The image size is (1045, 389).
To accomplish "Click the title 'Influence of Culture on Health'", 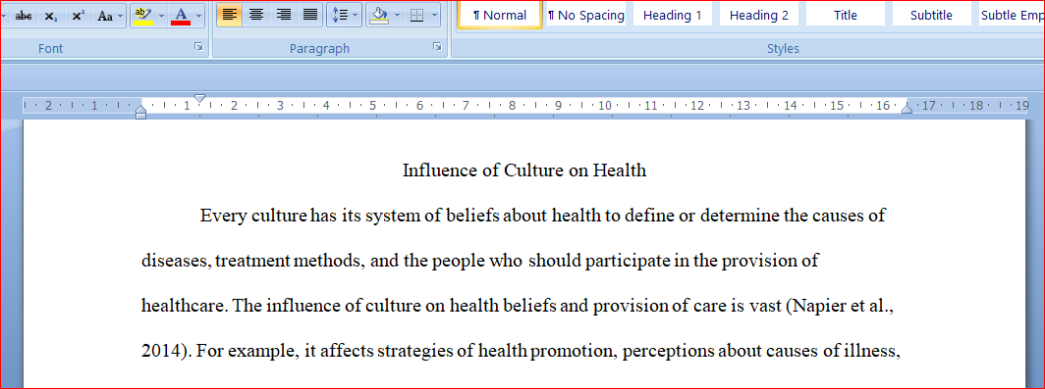I will [x=524, y=170].
